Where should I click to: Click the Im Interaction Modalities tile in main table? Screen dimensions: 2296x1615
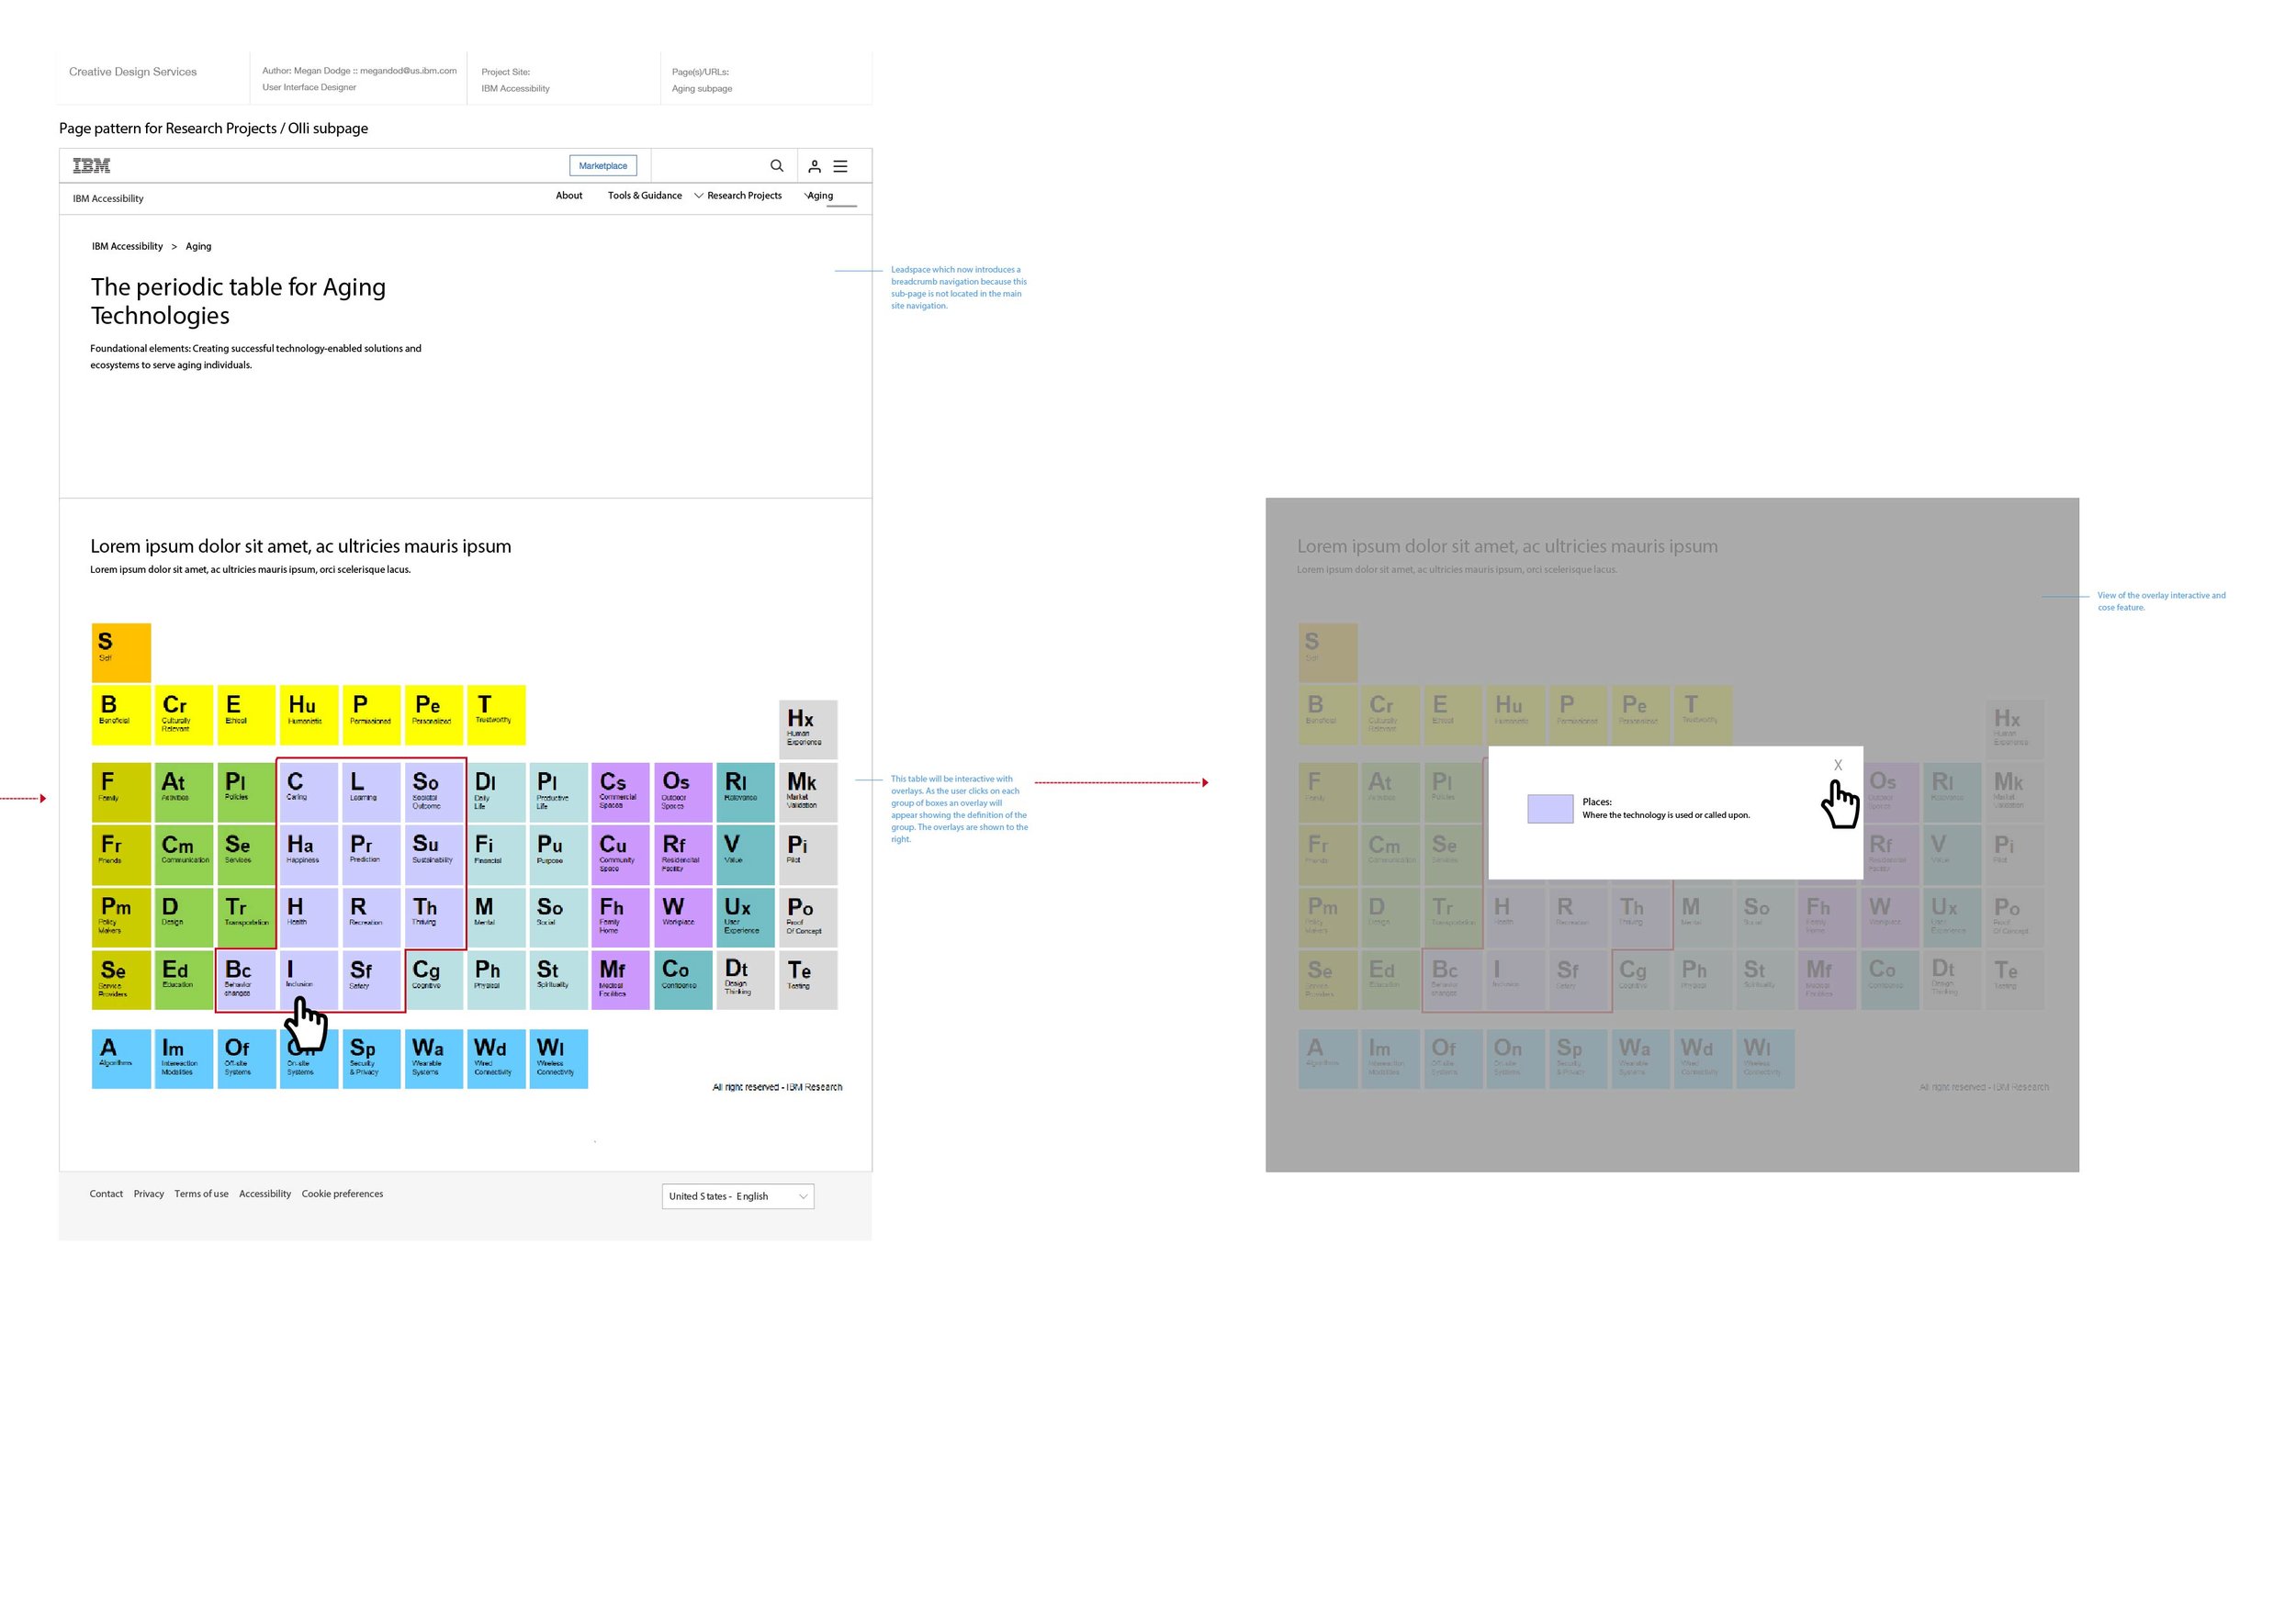[184, 1059]
